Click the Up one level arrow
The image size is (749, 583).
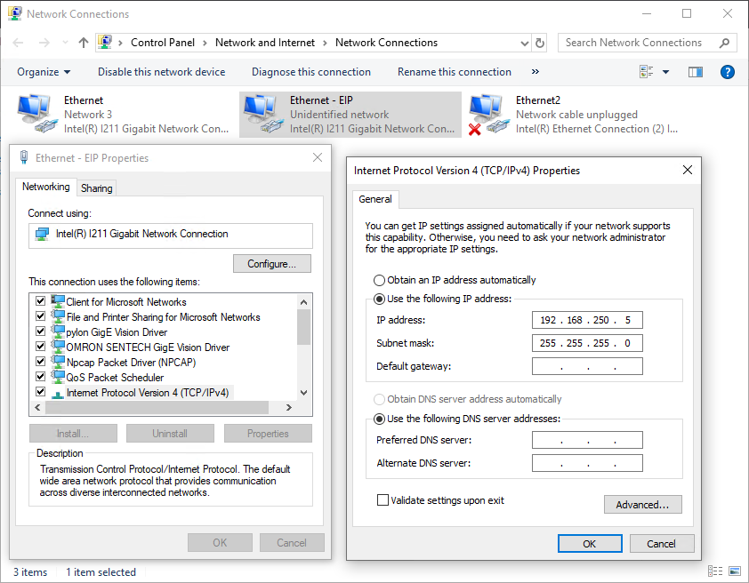click(84, 43)
